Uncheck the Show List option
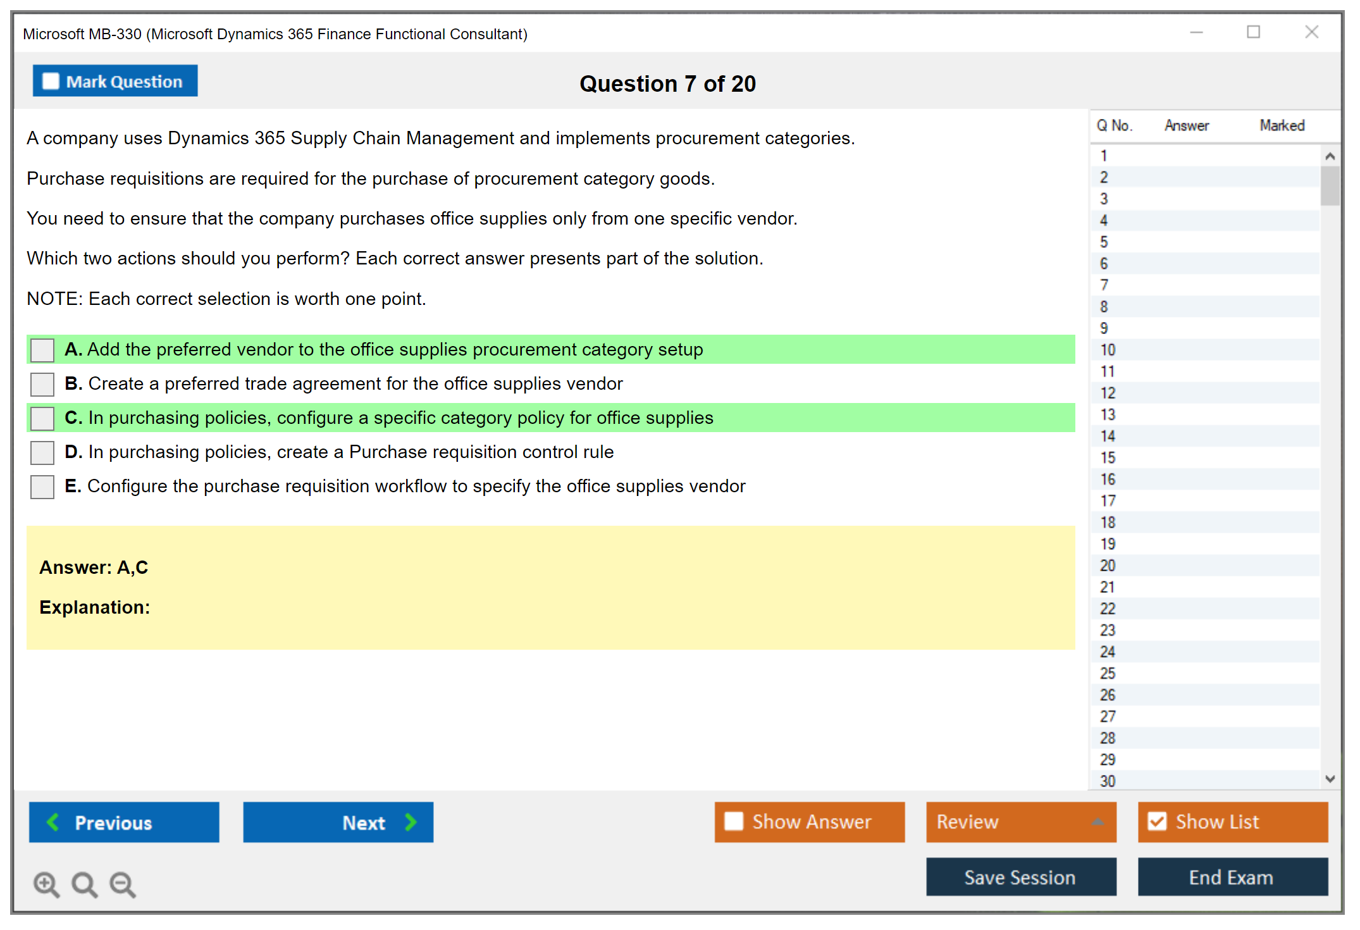 point(1157,821)
